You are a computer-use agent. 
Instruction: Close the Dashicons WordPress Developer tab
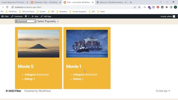125,2
